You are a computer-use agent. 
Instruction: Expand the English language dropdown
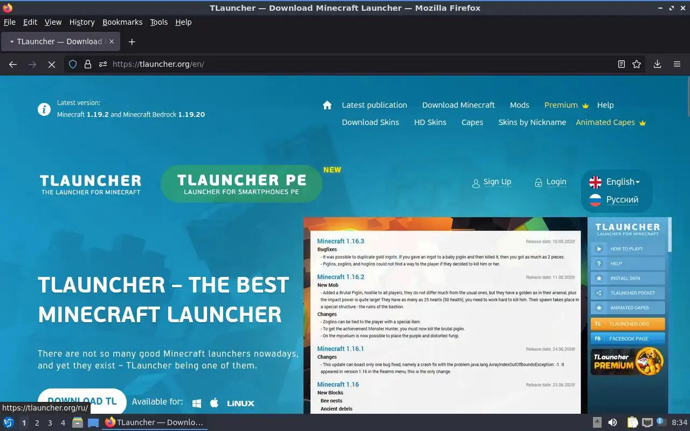(623, 182)
